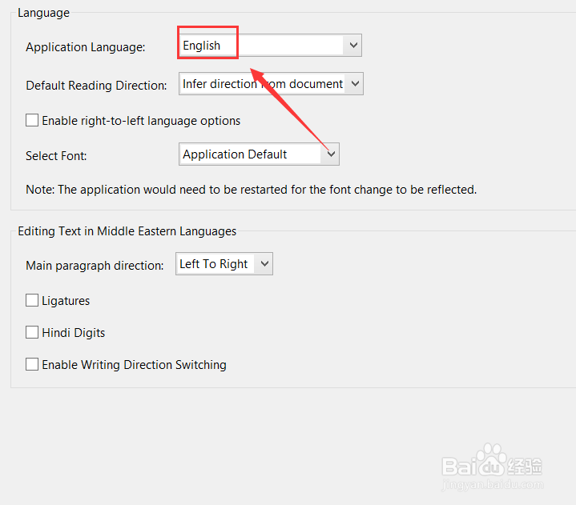Image resolution: width=576 pixels, height=505 pixels.
Task: Click the 'Default Reading Direction:' label
Action: 96,86
